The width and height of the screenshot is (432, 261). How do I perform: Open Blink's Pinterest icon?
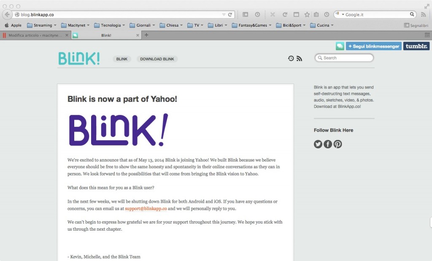[x=338, y=144]
